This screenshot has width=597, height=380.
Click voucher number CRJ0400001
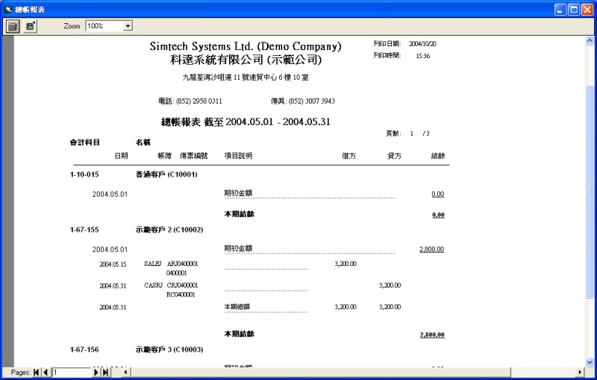point(182,285)
